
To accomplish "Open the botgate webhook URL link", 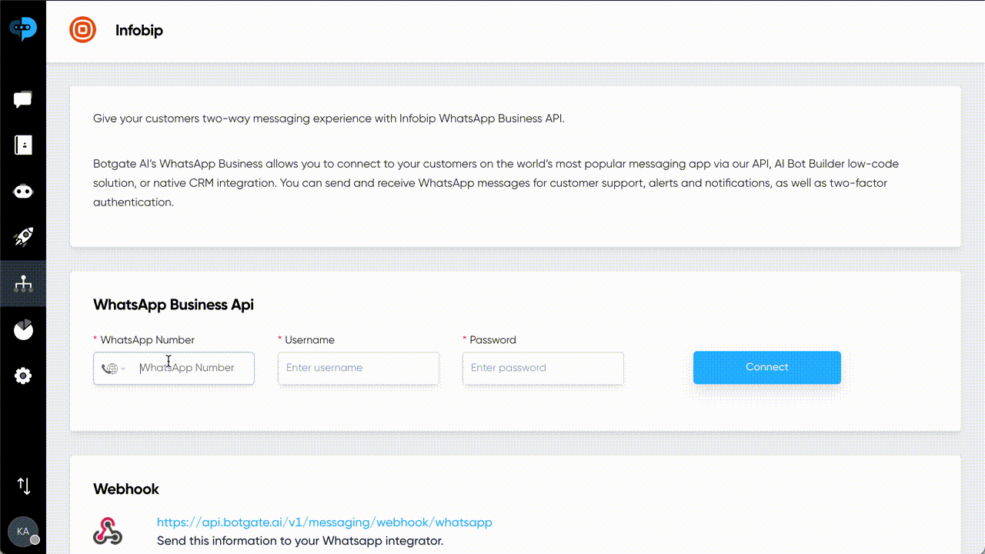I will point(325,522).
